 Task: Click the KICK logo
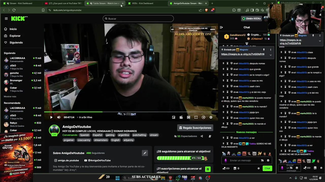pyautogui.click(x=19, y=18)
